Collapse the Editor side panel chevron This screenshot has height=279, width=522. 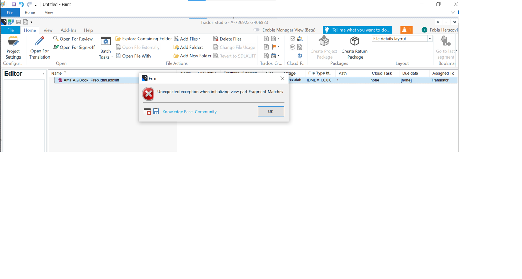click(43, 74)
